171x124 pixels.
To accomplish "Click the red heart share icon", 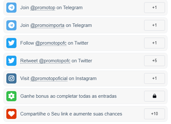I will [x=11, y=114].
